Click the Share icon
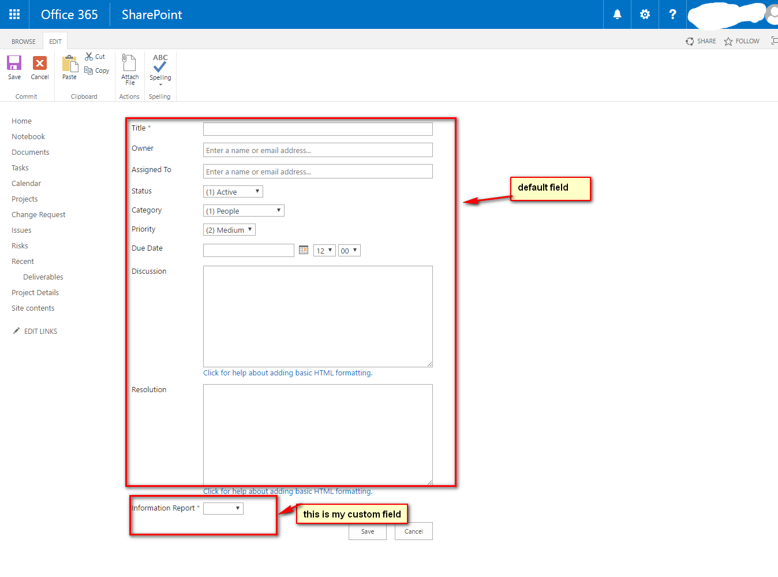The image size is (778, 577). click(690, 42)
